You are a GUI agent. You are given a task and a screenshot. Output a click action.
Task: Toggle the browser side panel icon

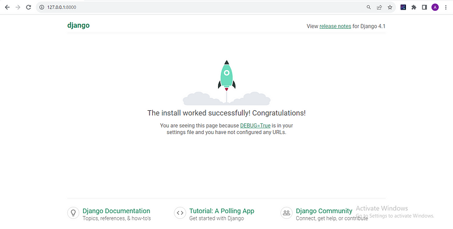click(424, 7)
